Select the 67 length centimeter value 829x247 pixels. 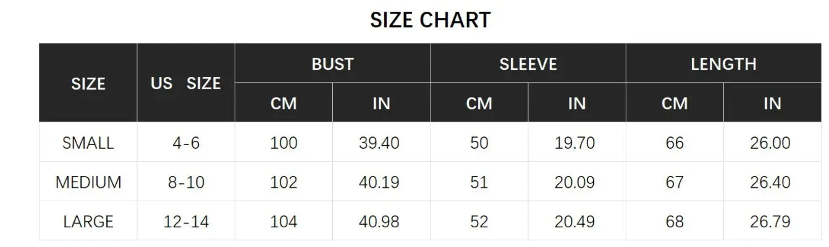675,182
